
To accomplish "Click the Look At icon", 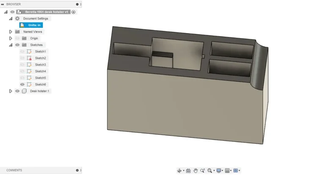I will [188, 170].
